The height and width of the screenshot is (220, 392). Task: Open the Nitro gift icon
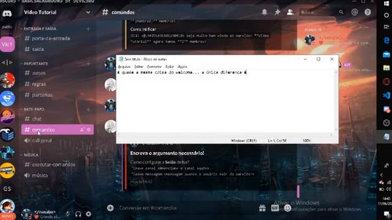262,208
